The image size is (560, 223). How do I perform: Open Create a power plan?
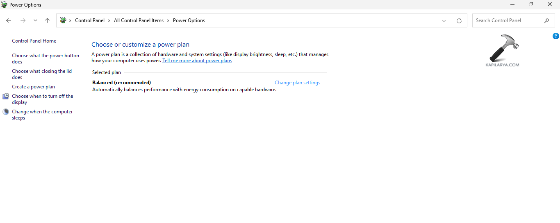pos(33,87)
